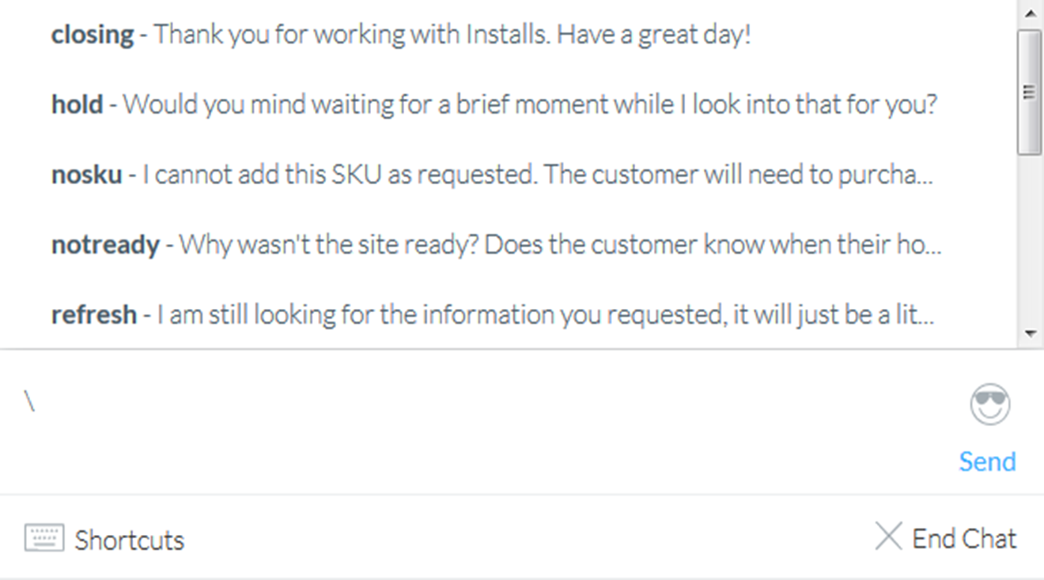The image size is (1044, 580).
Task: Click the End Chat text
Action: coord(964,539)
